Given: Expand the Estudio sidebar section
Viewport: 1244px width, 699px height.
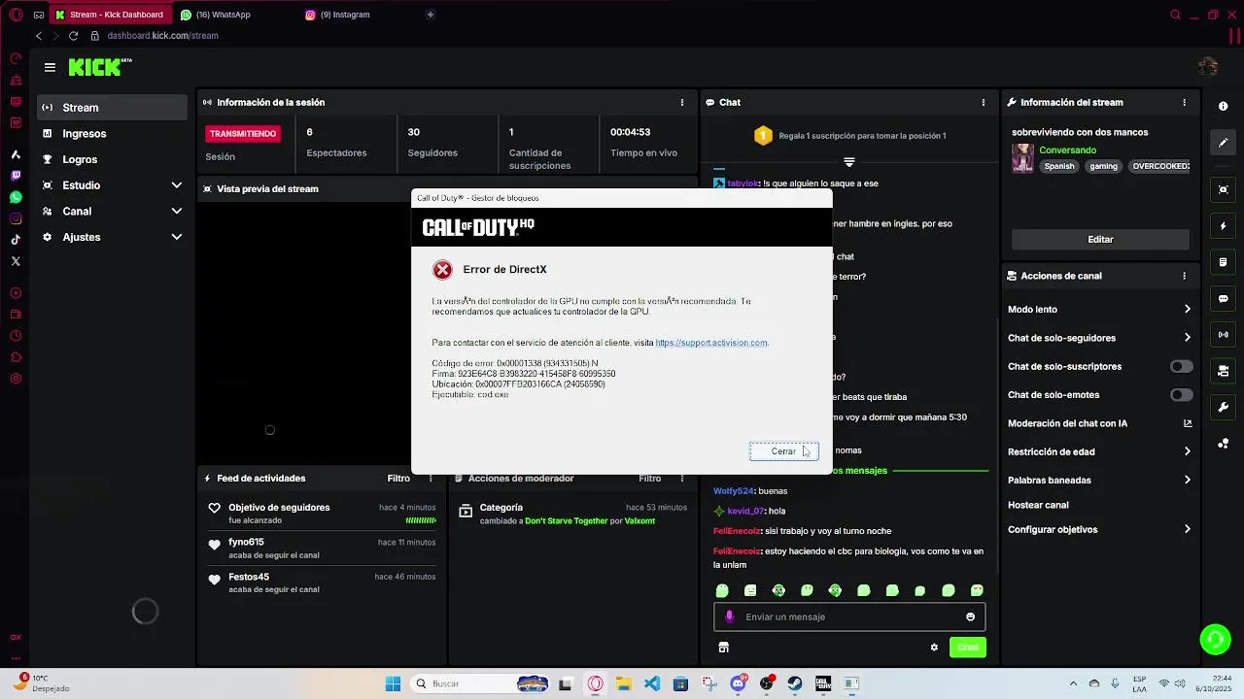Looking at the screenshot, I should (113, 185).
